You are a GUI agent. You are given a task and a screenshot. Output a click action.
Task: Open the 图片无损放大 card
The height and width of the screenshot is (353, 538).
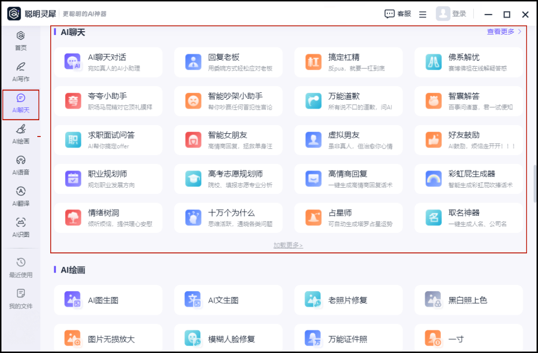(108, 338)
